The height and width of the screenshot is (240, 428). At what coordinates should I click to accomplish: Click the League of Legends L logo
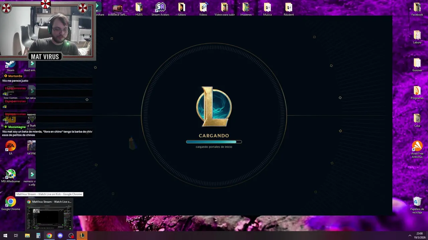(x=214, y=107)
